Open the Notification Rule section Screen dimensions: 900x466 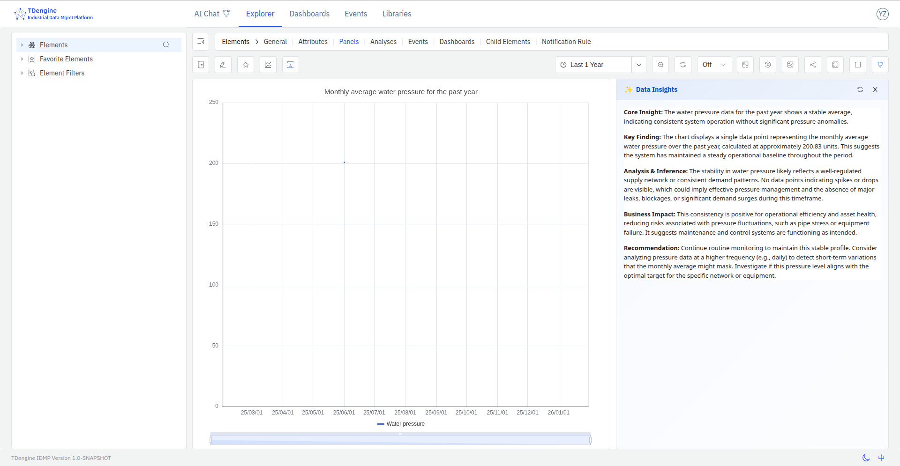pos(566,42)
